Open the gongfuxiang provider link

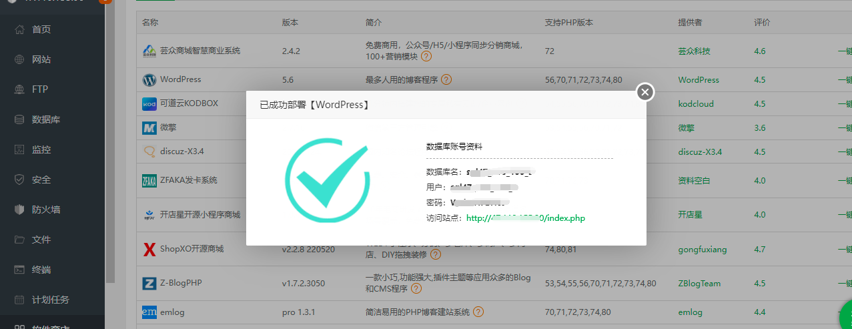[703, 249]
